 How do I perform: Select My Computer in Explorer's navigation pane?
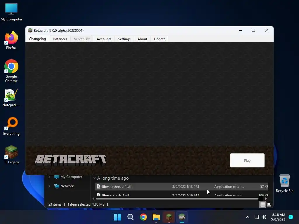coord(68,177)
